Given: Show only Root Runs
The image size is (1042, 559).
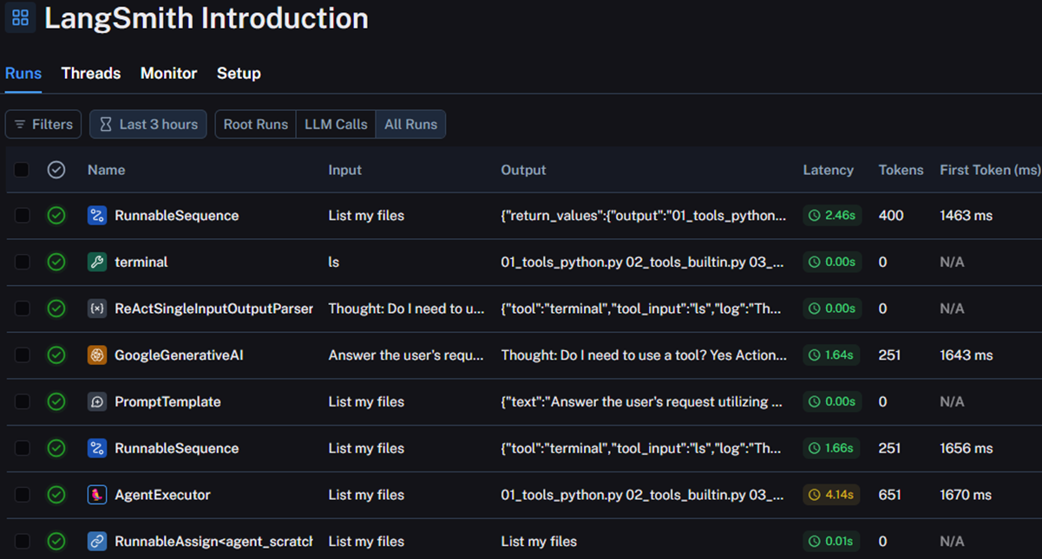Looking at the screenshot, I should click(255, 125).
